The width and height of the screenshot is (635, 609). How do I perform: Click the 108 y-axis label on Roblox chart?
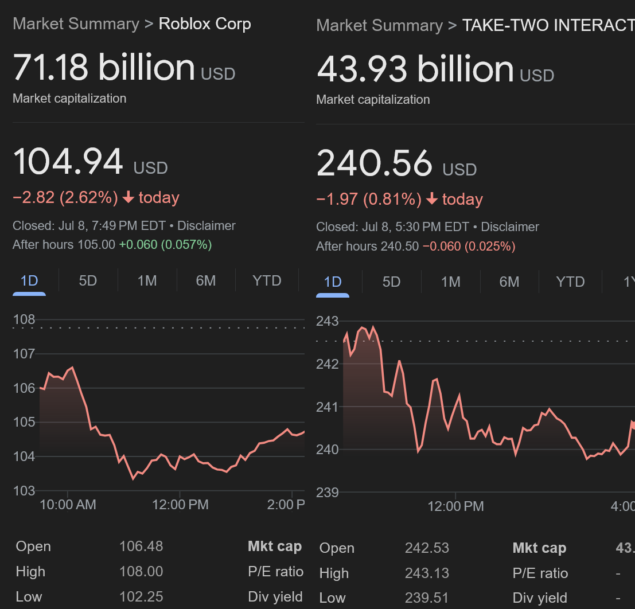(24, 319)
